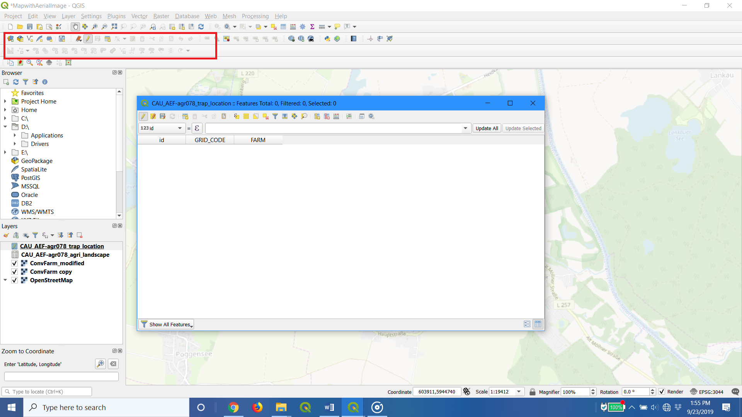
Task: Expand the Applications folder in Browser
Action: coord(15,136)
